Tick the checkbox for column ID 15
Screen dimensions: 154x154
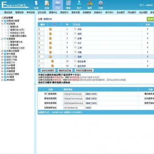coord(75,61)
